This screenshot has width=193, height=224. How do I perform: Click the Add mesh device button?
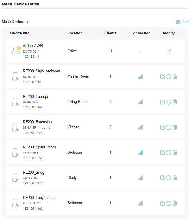(x=182, y=22)
